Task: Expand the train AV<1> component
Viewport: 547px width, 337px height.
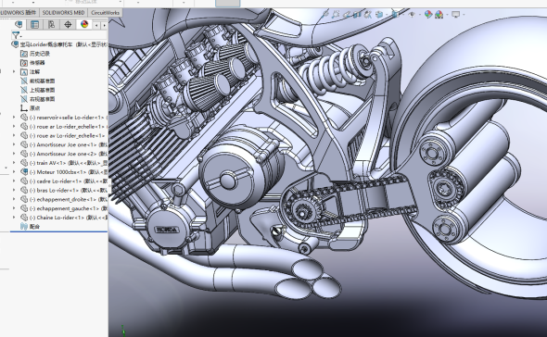Action: point(14,163)
